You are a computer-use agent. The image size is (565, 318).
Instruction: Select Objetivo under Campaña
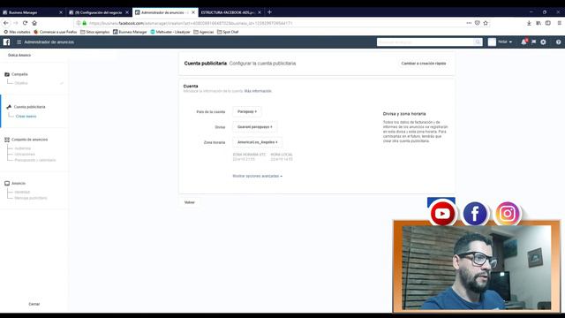click(x=21, y=83)
